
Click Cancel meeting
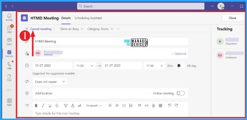point(38,29)
